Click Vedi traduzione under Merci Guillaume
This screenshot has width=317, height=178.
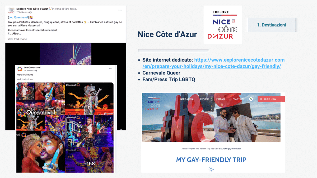pyautogui.click(x=25, y=79)
